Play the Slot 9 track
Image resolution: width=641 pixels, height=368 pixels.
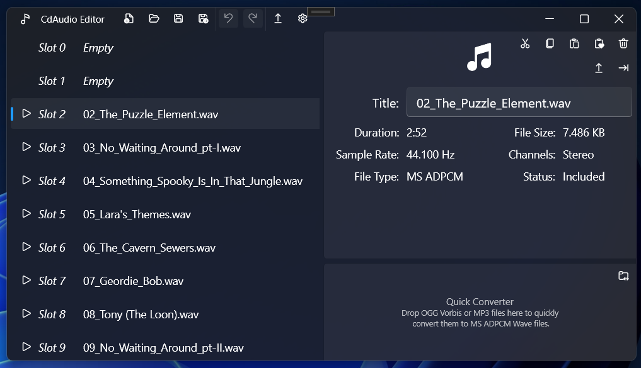click(x=26, y=347)
